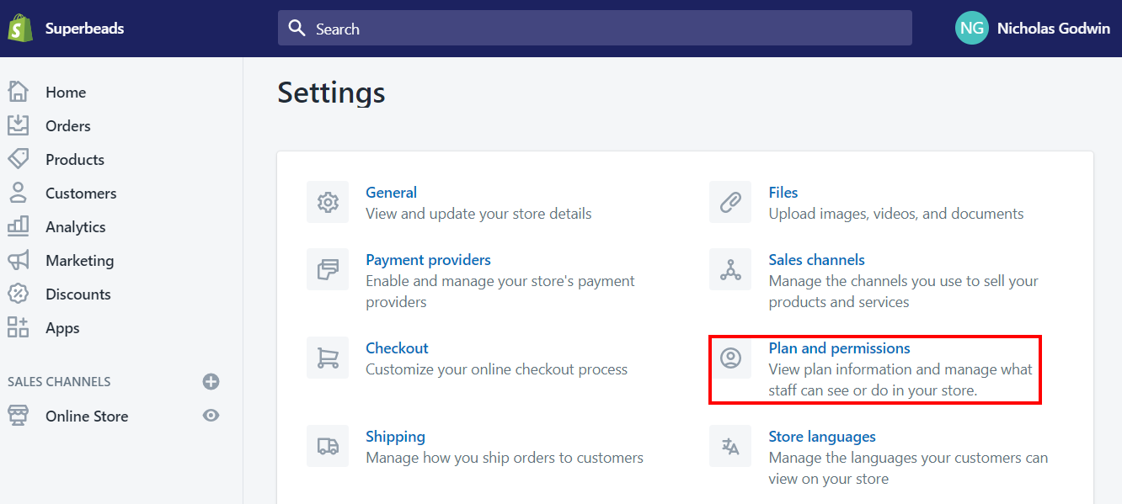Click the General settings gear icon
This screenshot has height=504, width=1122.
pos(328,202)
